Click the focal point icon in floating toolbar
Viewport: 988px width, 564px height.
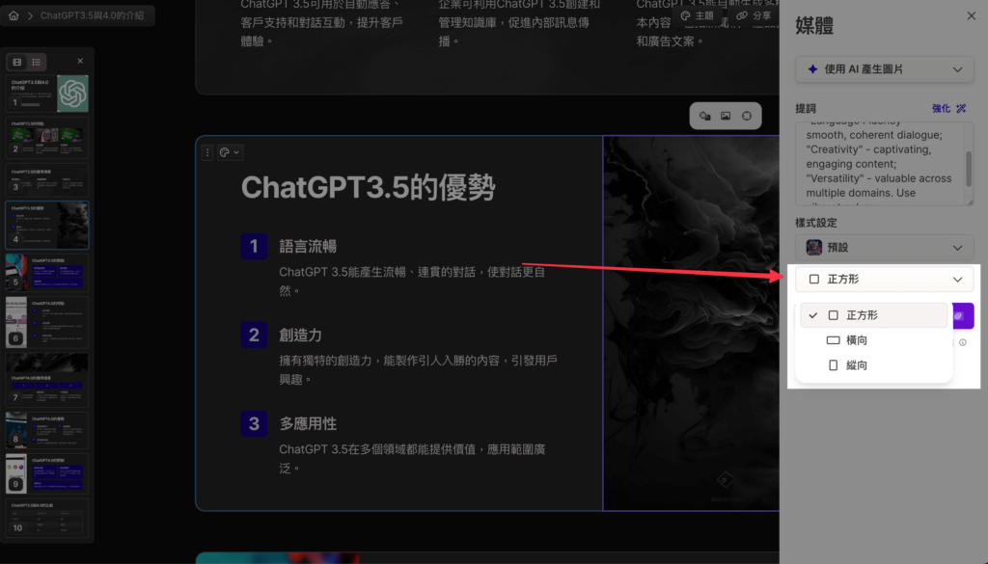coord(747,116)
